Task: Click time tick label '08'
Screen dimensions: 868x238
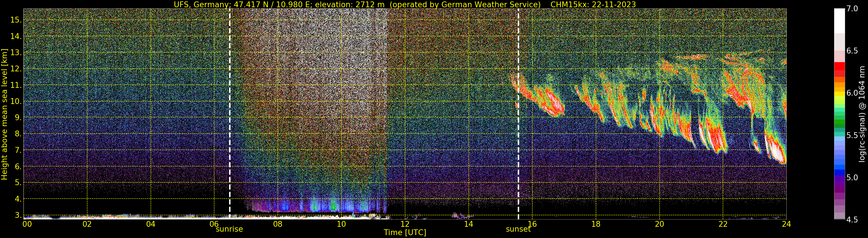Action: click(278, 224)
